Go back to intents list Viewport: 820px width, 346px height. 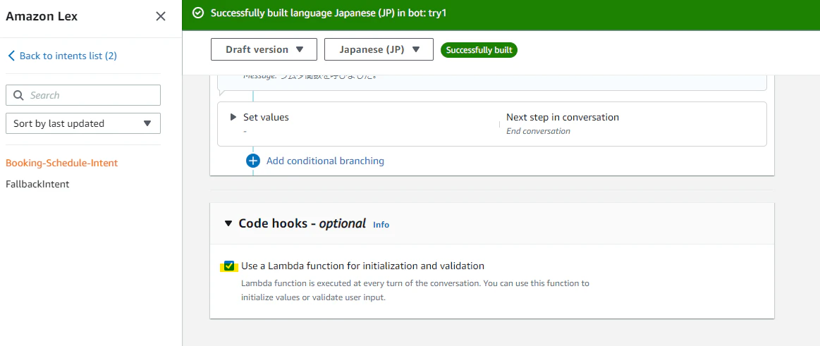[68, 56]
